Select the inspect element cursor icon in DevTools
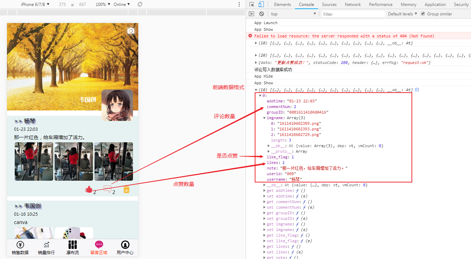This screenshot has height=259, width=471. point(251,4)
